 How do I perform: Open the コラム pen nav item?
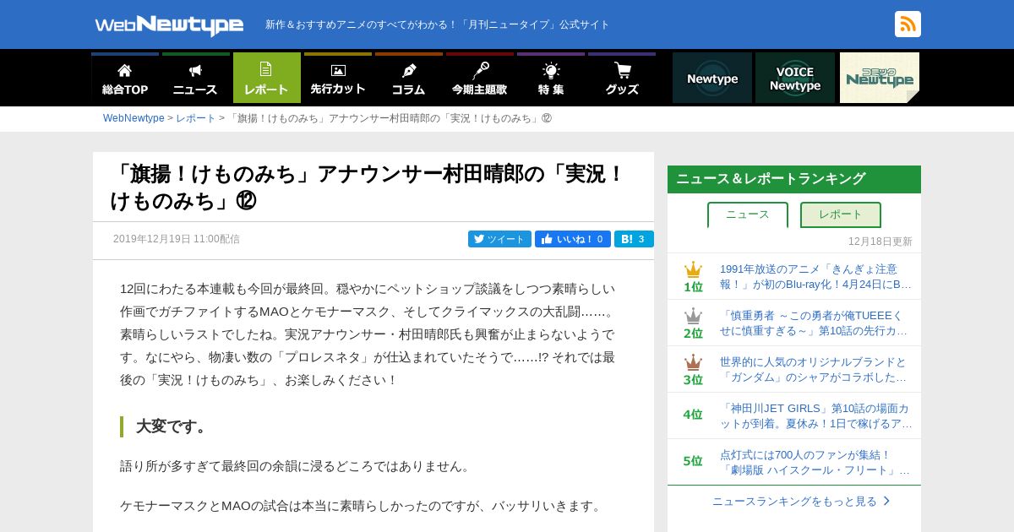pyautogui.click(x=409, y=78)
